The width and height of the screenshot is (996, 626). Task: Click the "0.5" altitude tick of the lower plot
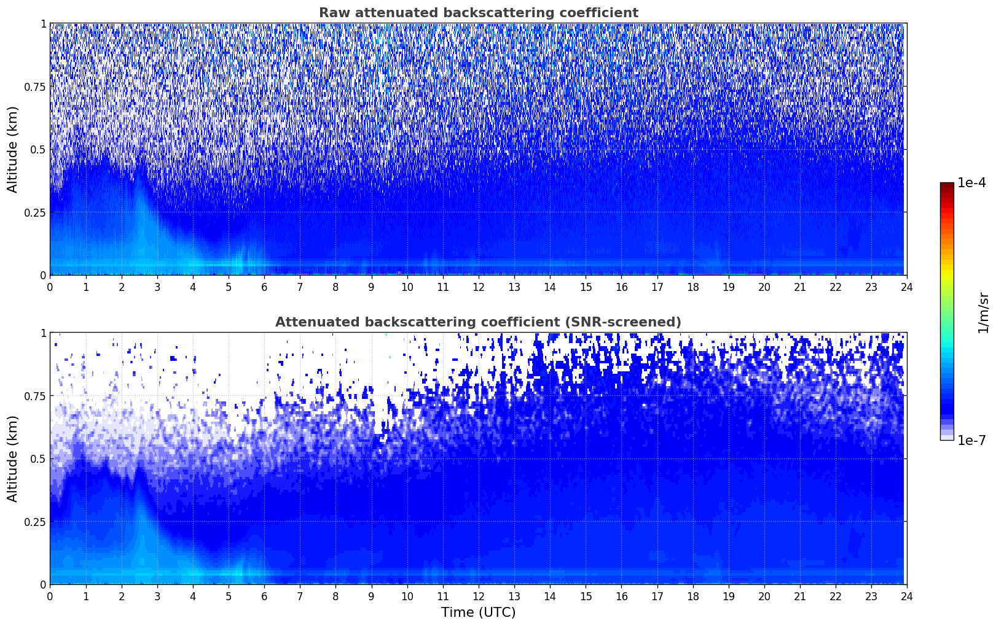(x=38, y=459)
